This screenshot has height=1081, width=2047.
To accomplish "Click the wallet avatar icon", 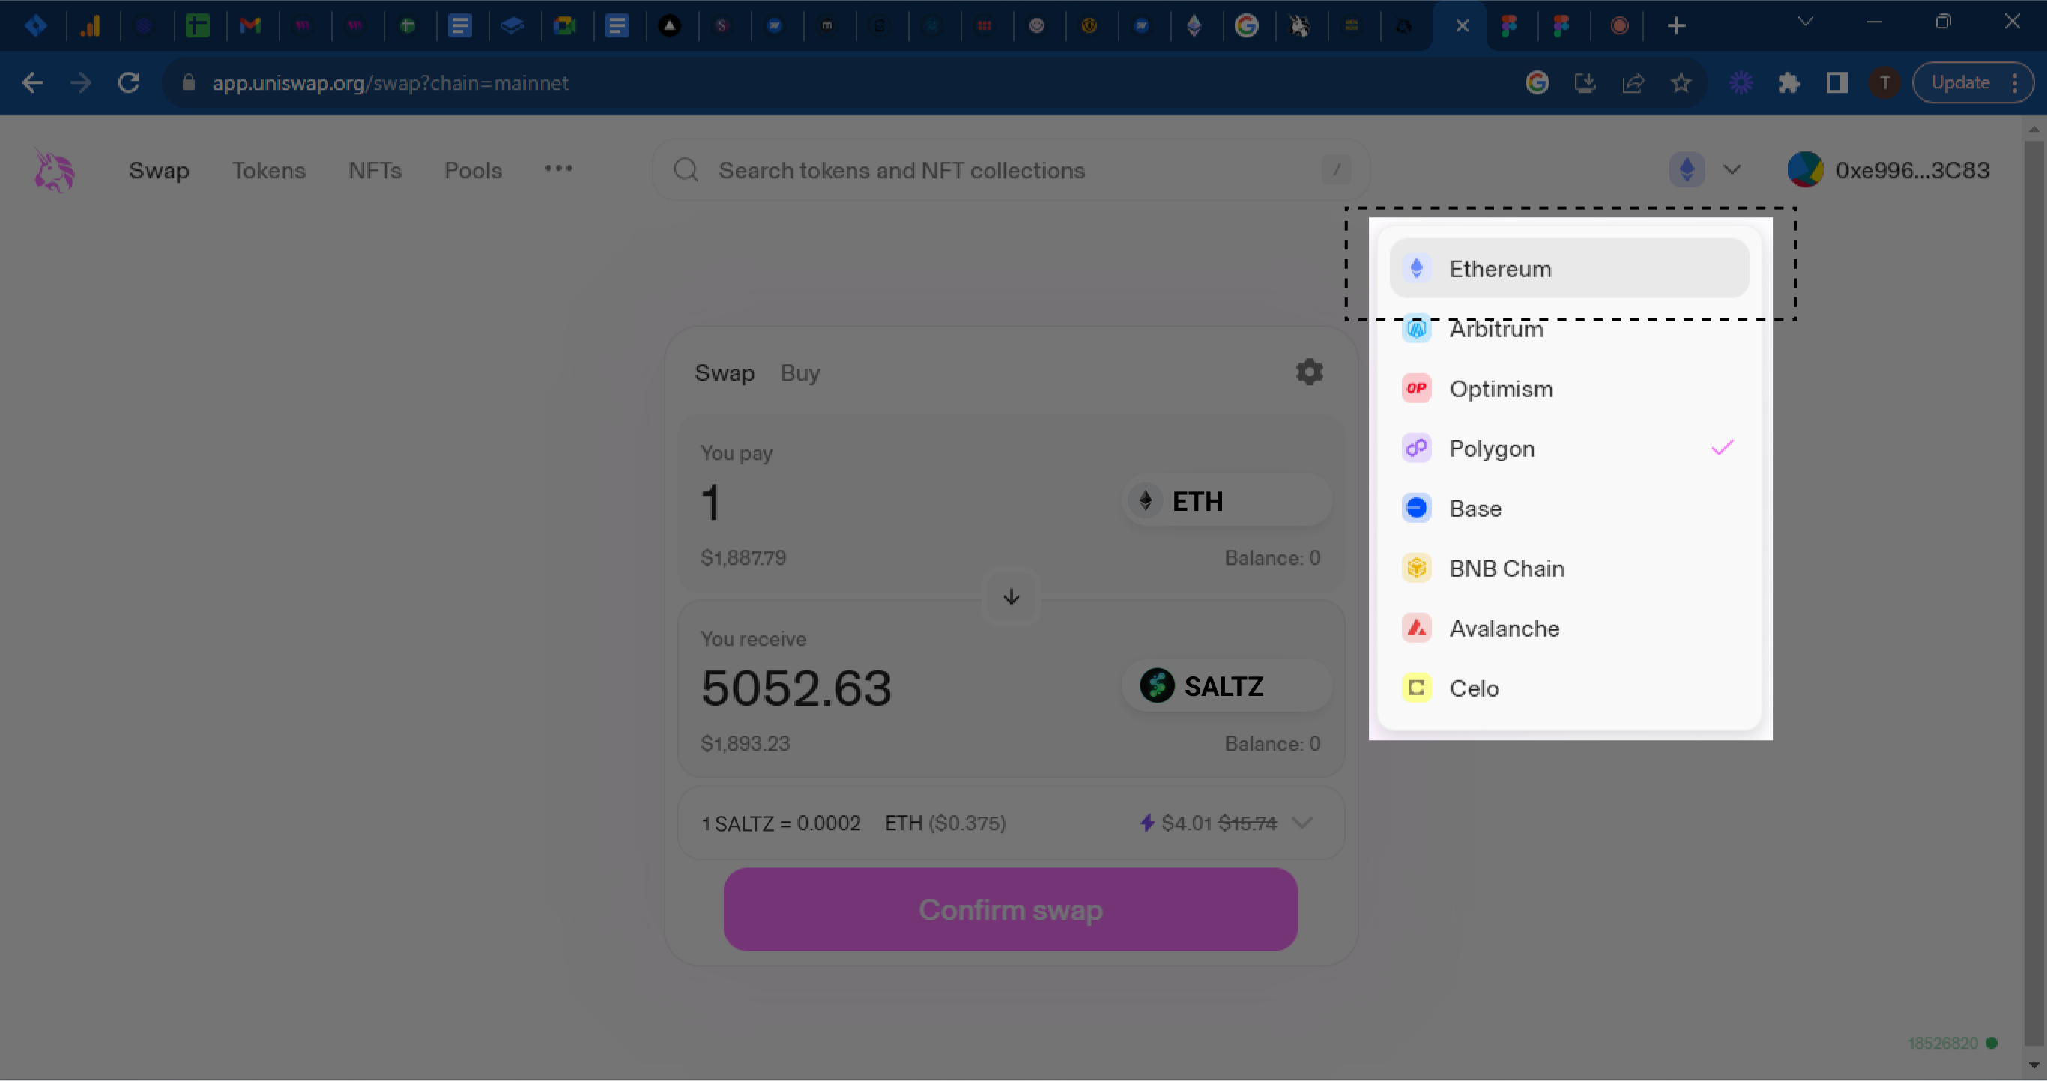I will click(1805, 170).
